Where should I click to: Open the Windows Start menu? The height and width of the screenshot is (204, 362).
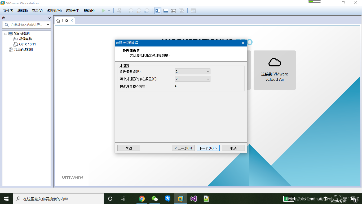6,199
